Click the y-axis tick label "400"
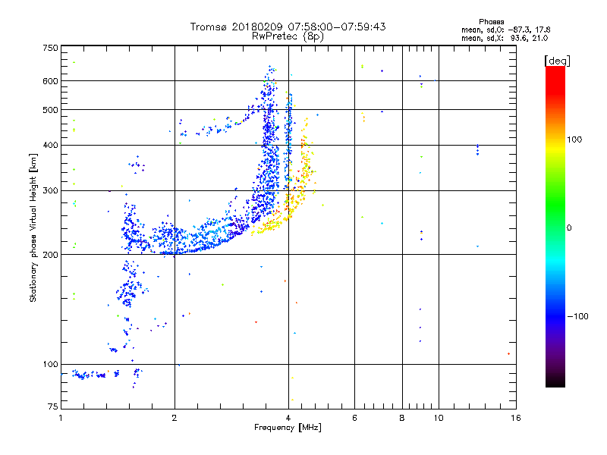 coord(50,145)
